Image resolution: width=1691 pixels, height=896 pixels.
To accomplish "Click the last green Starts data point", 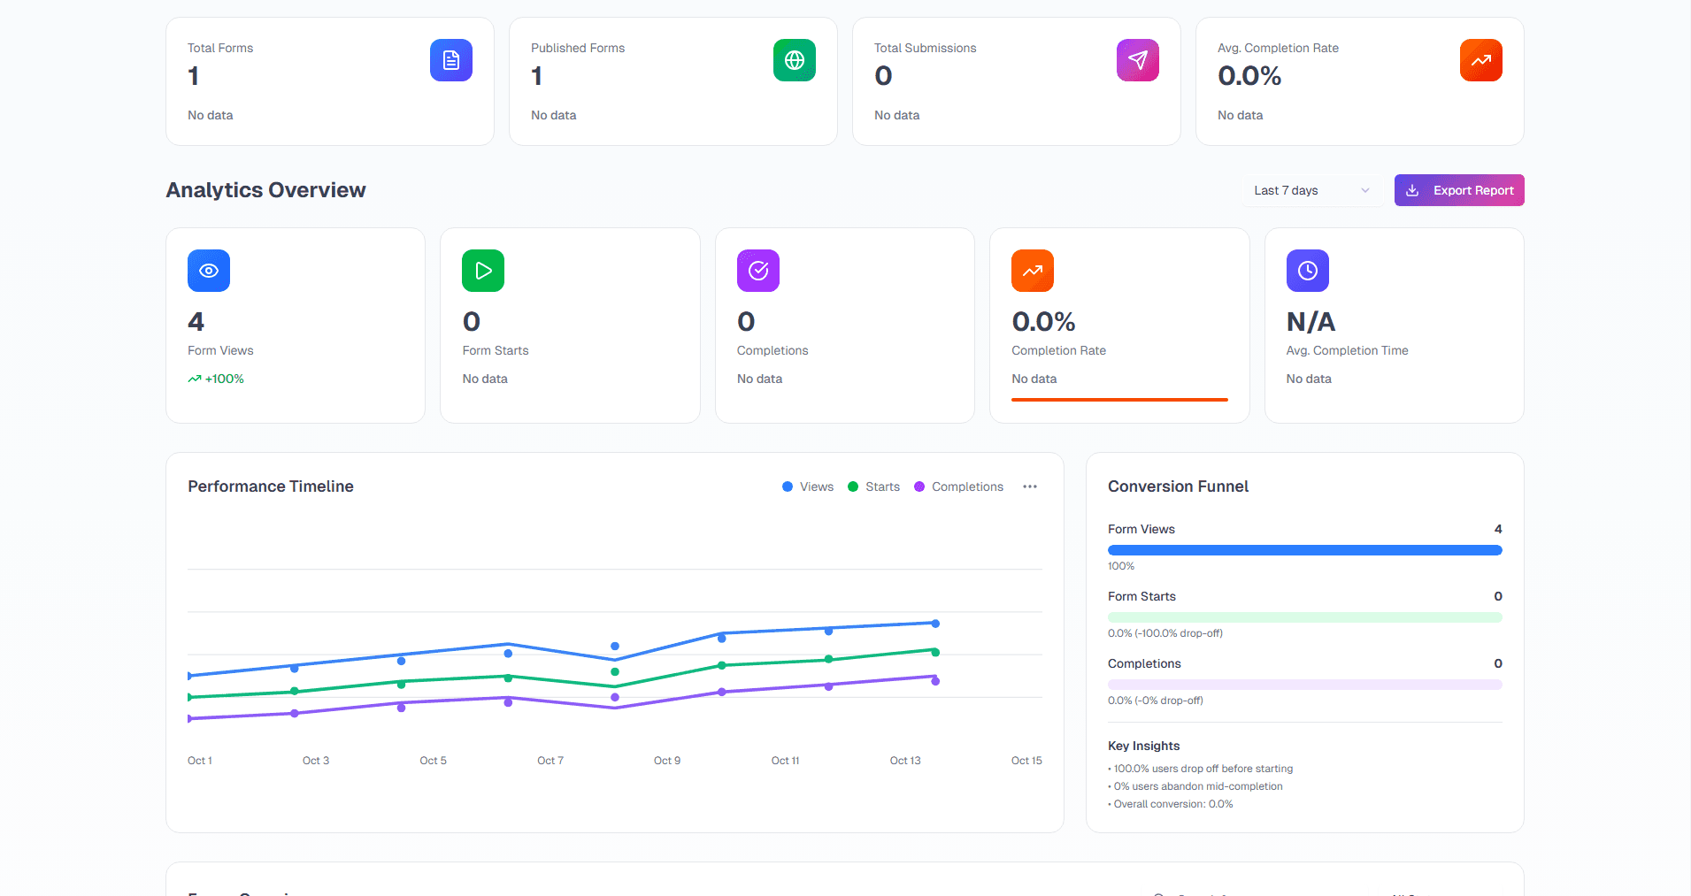I will pos(935,652).
